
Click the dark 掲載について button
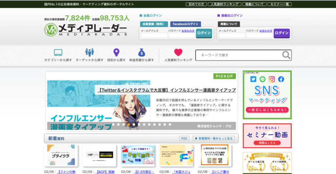pyautogui.click(x=229, y=24)
